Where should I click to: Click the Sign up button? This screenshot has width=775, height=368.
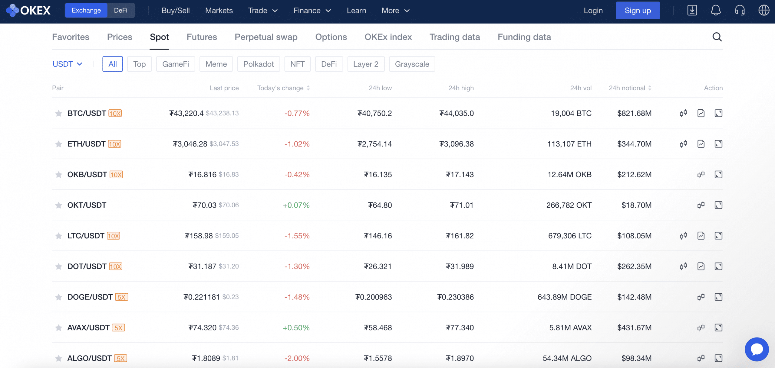(x=638, y=11)
